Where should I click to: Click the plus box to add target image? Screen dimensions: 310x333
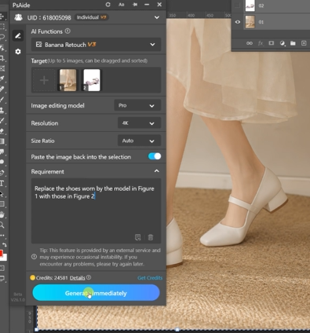(x=44, y=80)
